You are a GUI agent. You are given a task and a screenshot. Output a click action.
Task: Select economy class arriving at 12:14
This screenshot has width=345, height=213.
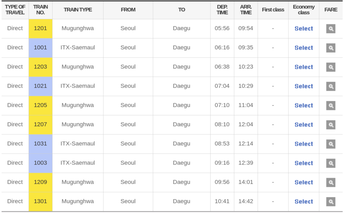(x=304, y=144)
